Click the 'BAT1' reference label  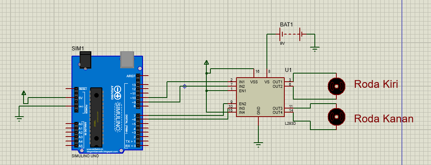click(x=286, y=24)
